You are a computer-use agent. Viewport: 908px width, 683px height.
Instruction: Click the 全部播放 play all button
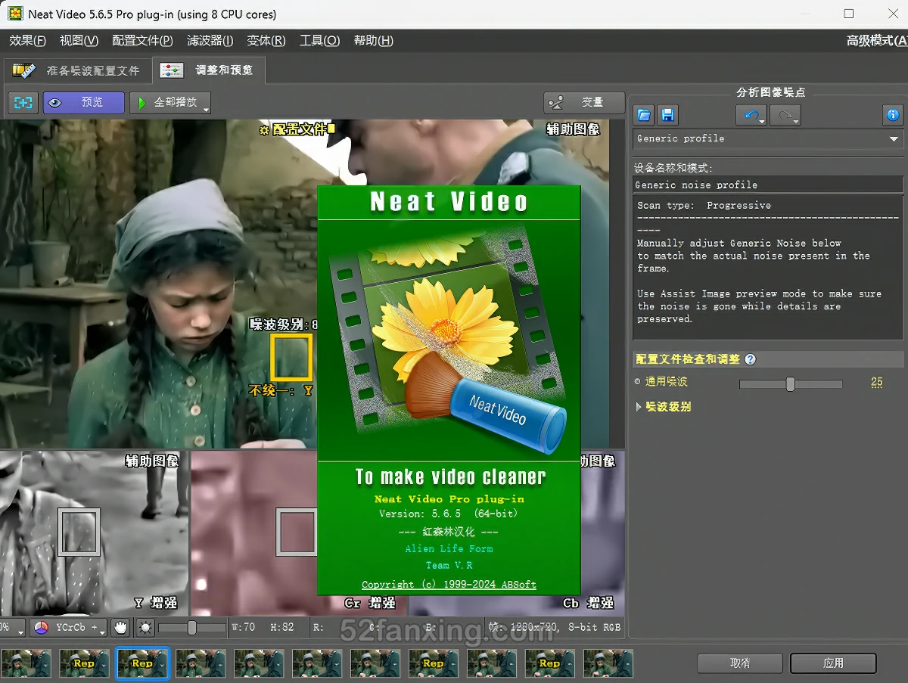pyautogui.click(x=170, y=103)
